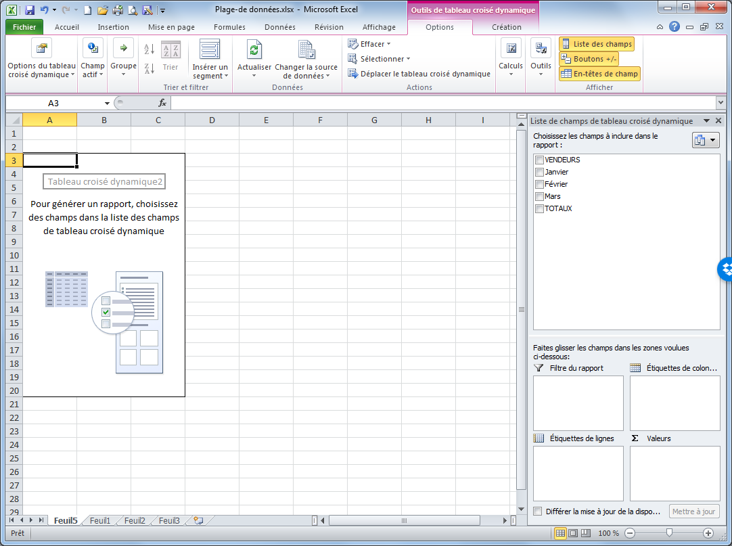Switch to the Formules tab
Image resolution: width=732 pixels, height=546 pixels.
[229, 27]
